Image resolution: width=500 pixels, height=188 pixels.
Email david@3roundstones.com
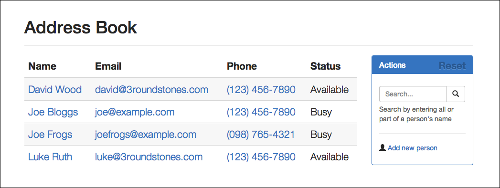[151, 90]
